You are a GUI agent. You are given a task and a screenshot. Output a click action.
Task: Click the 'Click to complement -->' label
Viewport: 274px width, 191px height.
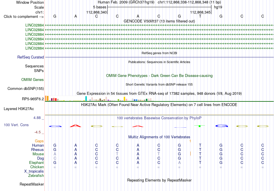[24, 17]
